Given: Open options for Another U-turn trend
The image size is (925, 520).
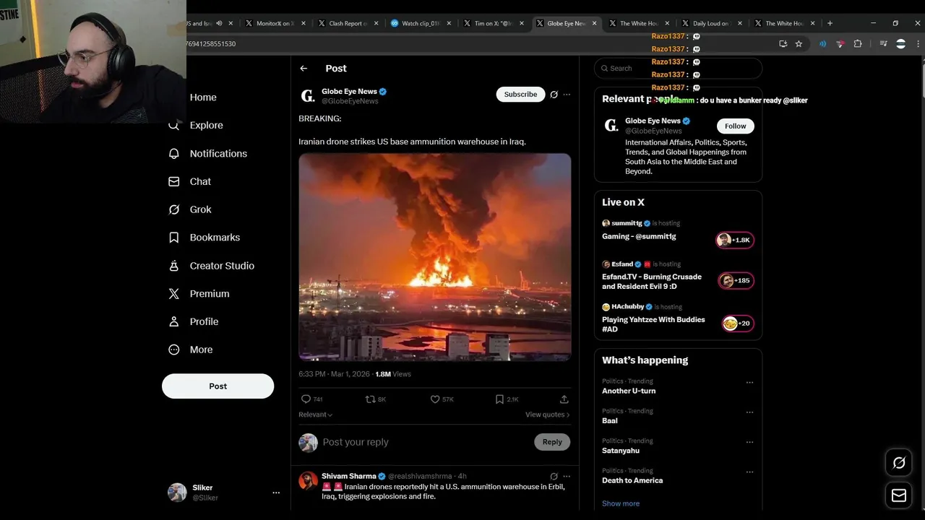Looking at the screenshot, I should [x=749, y=383].
